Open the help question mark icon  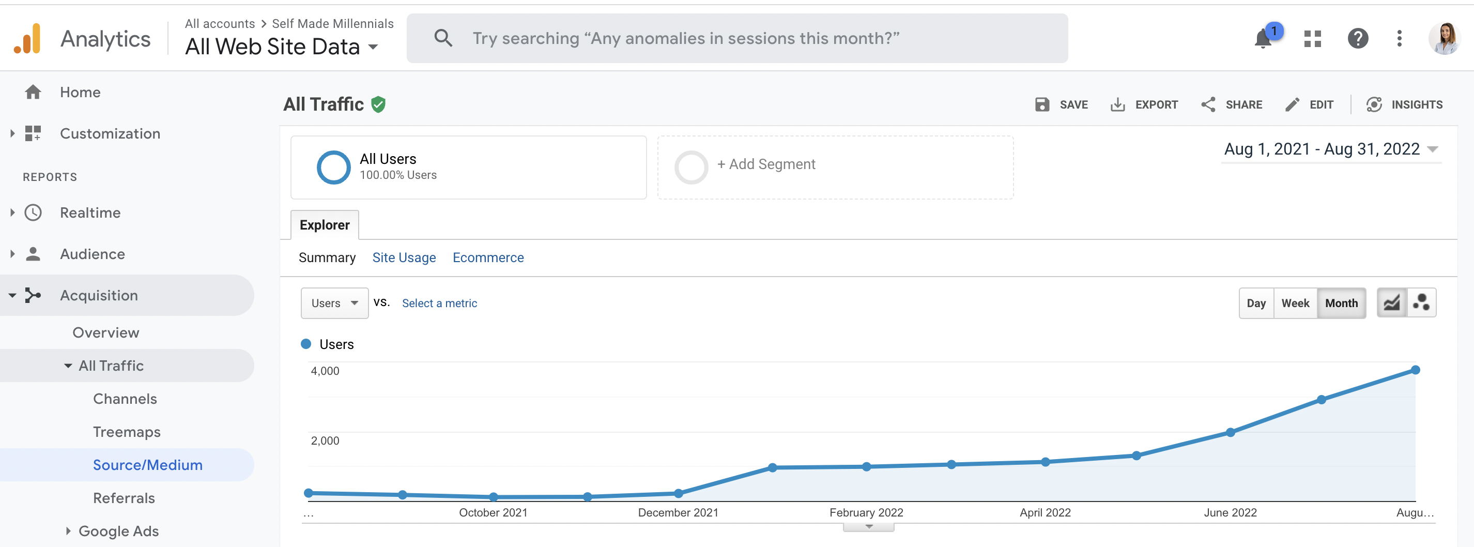point(1357,39)
